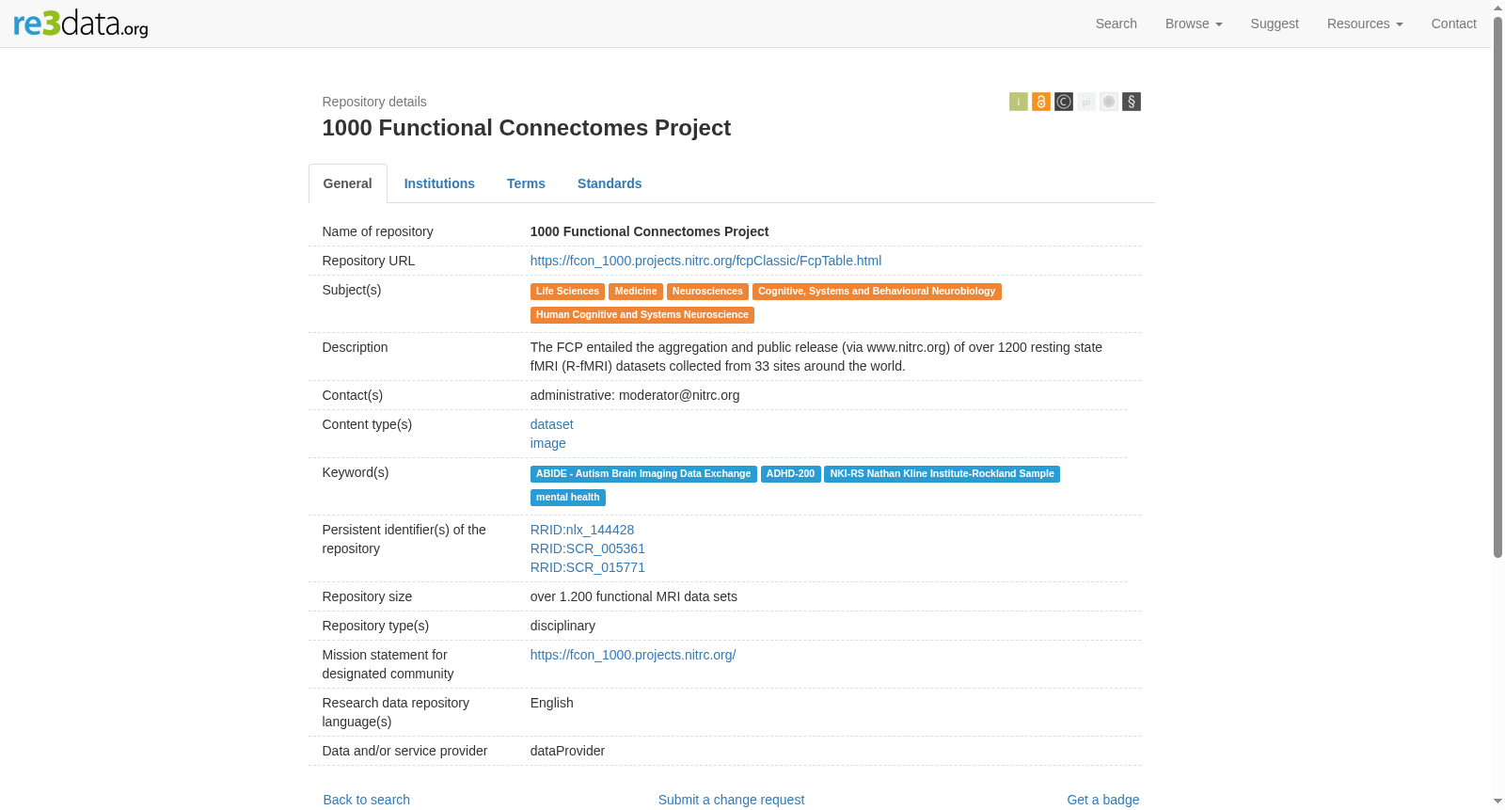
Task: Click the 'Name of repository' field label
Action: pos(378,231)
